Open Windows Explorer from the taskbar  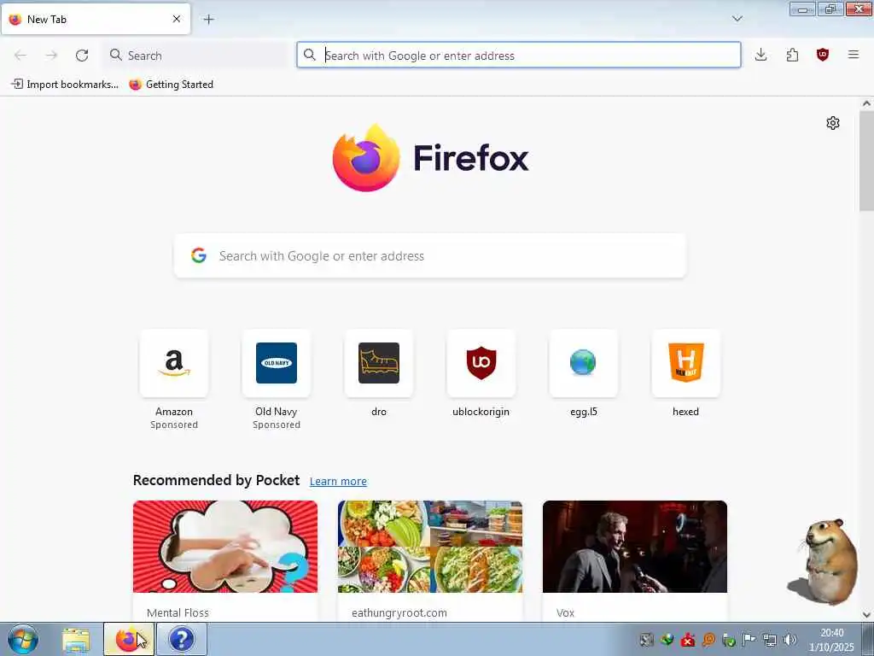[x=76, y=640]
